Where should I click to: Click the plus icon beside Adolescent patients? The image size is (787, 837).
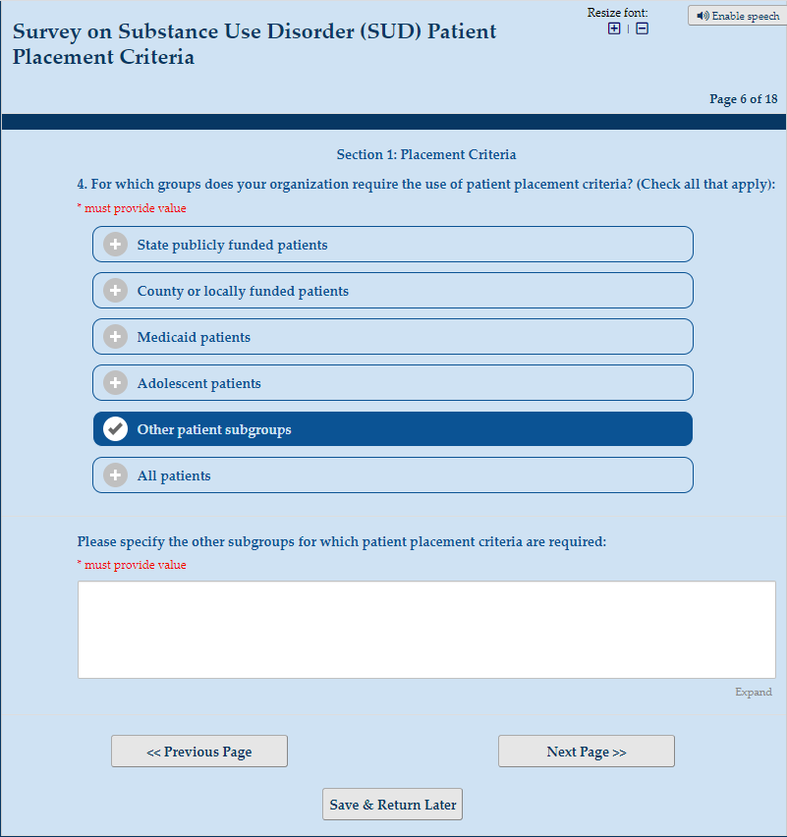(116, 383)
